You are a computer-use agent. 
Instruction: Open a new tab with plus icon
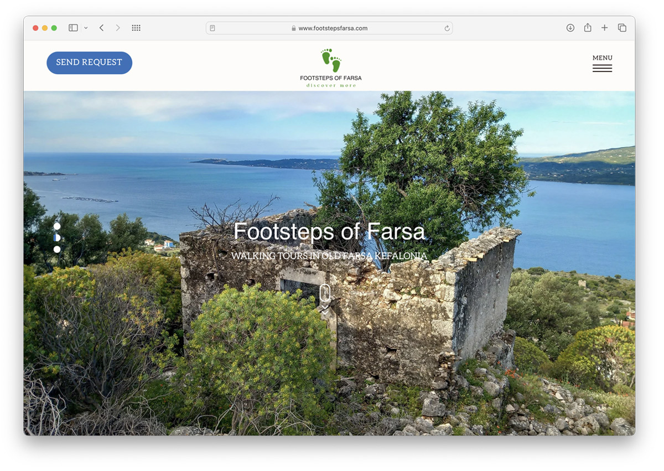(x=605, y=28)
